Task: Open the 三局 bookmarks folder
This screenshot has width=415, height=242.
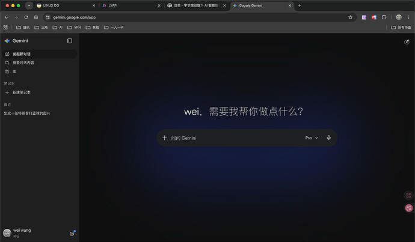Action: coord(41,27)
